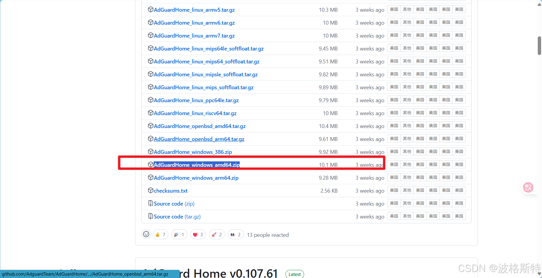The image size is (542, 278).
Task: Click the scrollbar up arrow
Action: (x=540, y=4)
